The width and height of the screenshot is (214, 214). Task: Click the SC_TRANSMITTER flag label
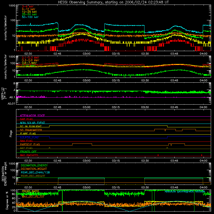coord(31,130)
